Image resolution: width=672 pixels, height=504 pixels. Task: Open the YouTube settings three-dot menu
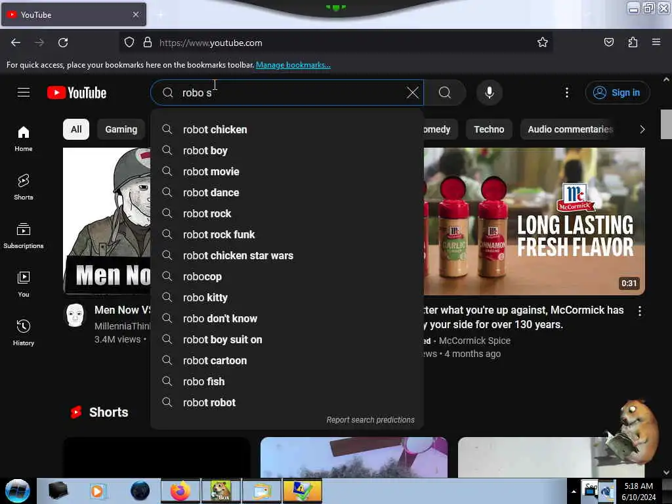tap(566, 93)
